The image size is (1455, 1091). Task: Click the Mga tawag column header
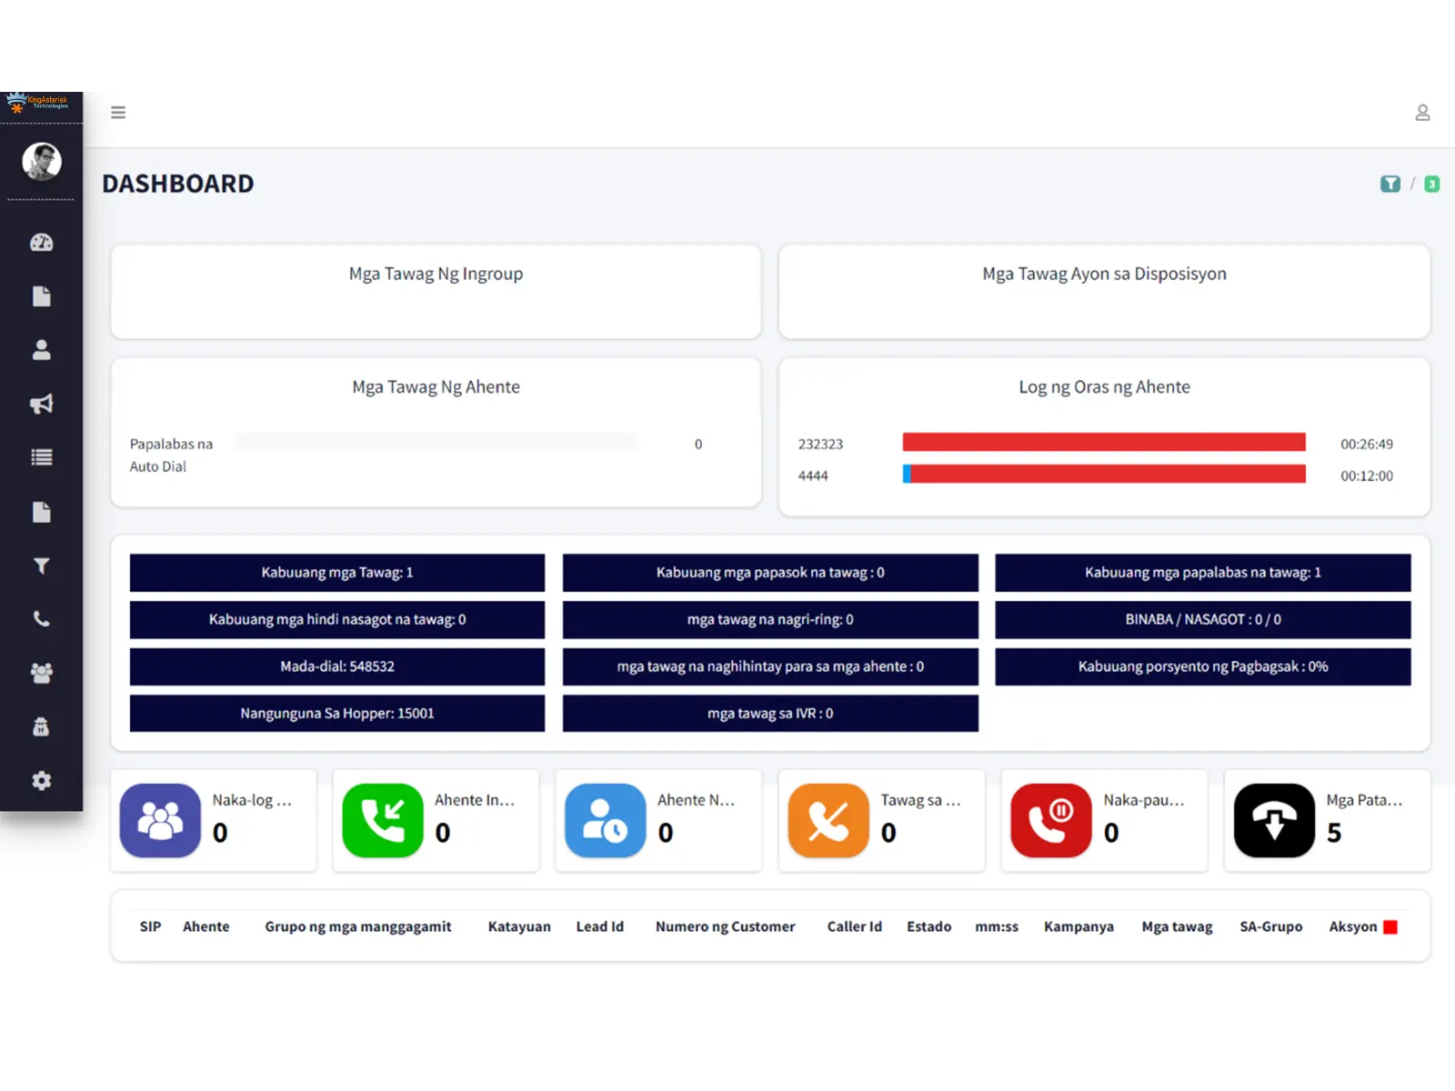tap(1178, 927)
